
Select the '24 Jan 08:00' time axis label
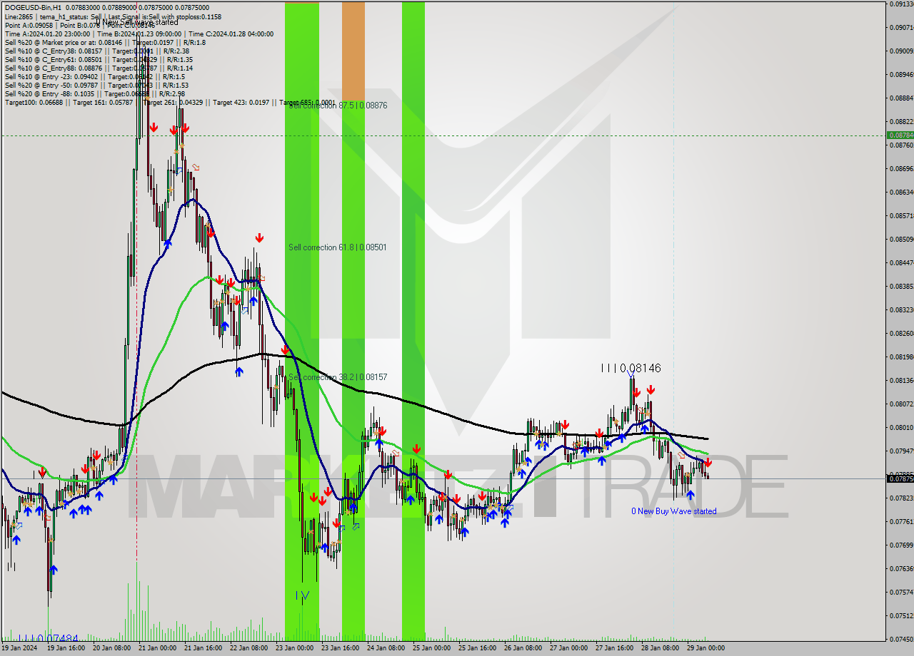[385, 649]
